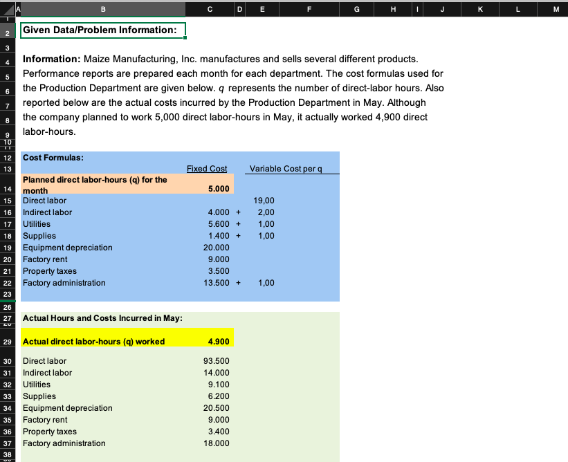
Task: Select planned hours value 5.000
Action: (x=219, y=189)
